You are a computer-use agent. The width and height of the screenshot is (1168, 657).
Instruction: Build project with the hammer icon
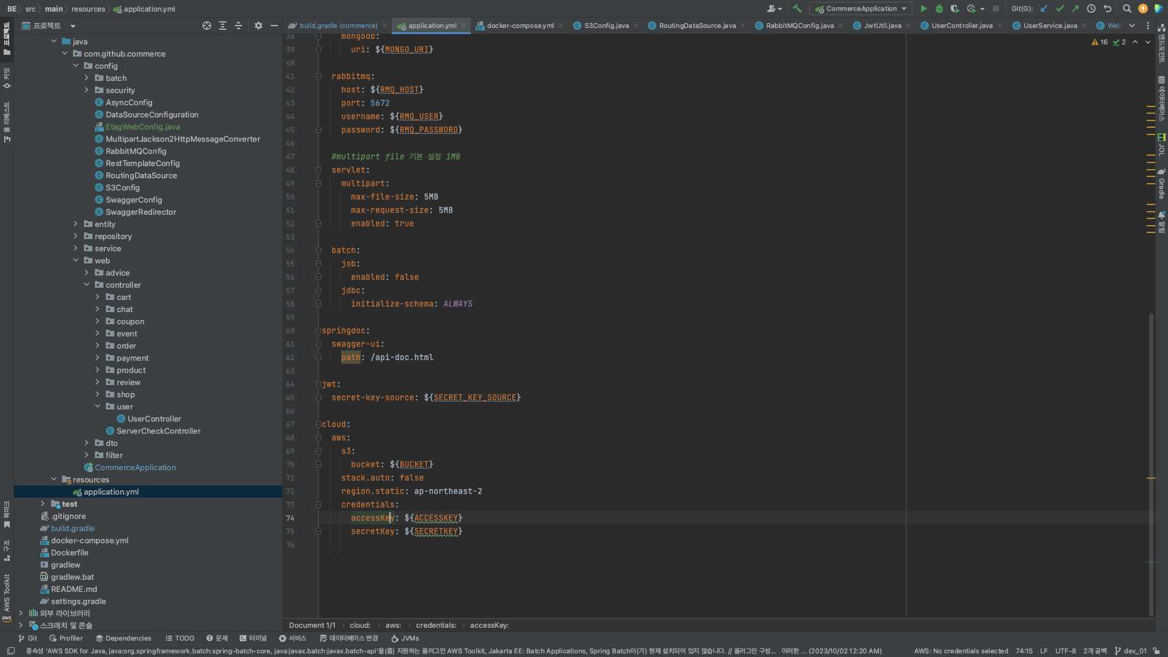pos(797,9)
